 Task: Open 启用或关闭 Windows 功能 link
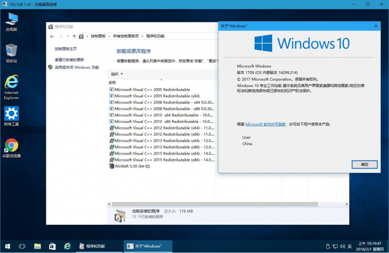77,67
